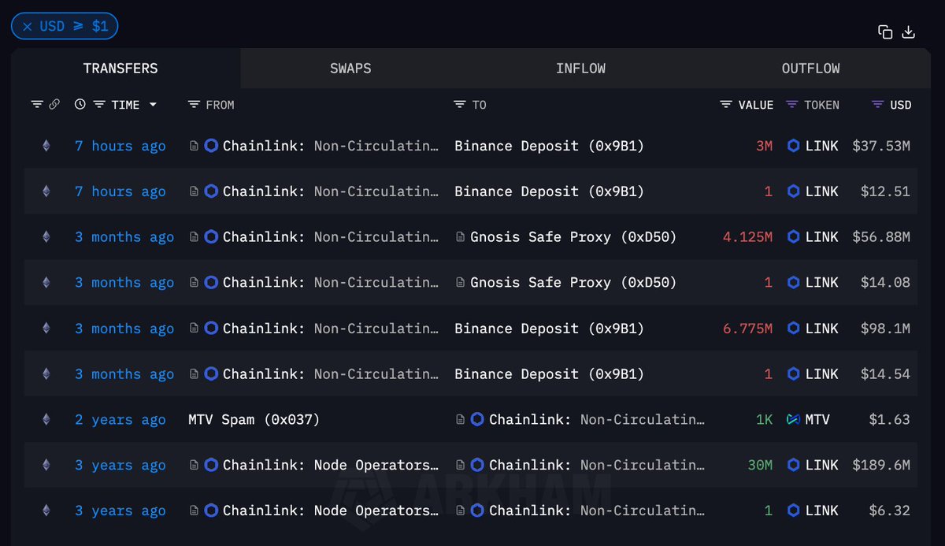Select the MTV token label
Viewport: 945px width, 546px height.
[x=817, y=420]
